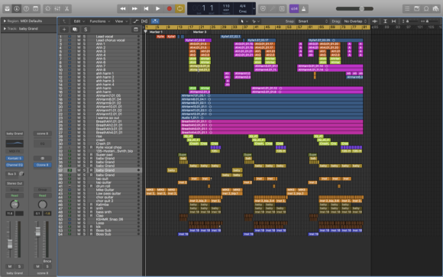Click the Bnce button on the output strip
The height and width of the screenshot is (277, 443).
(x=47, y=261)
